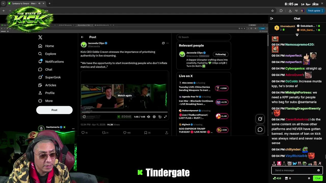Enter fullscreen on the video player
This screenshot has height=183, width=326.
(165, 117)
